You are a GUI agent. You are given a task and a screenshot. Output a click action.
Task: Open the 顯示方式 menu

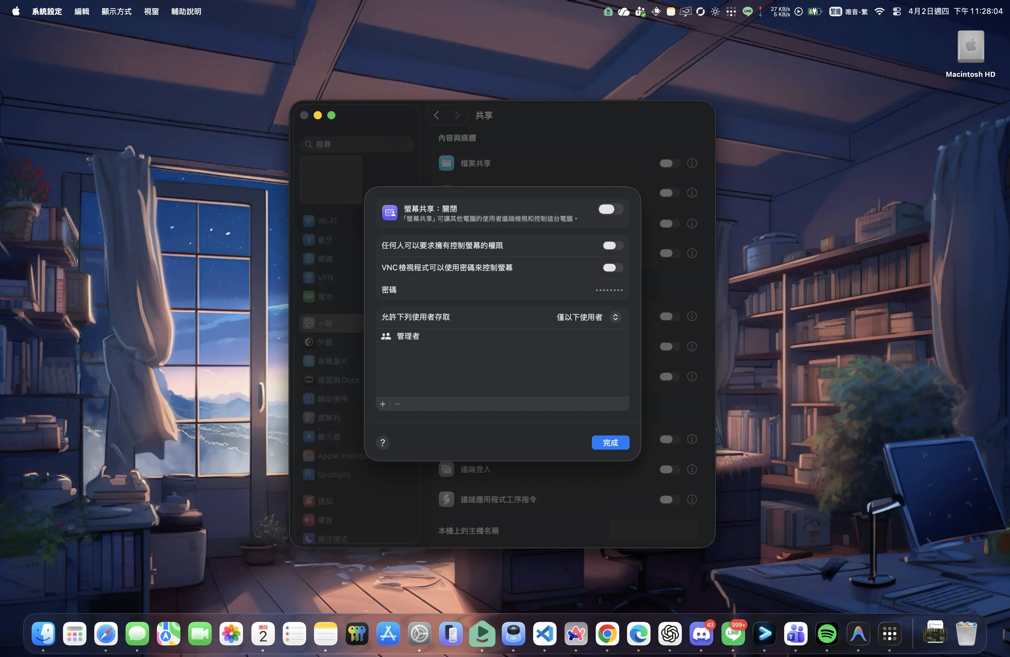click(x=116, y=12)
